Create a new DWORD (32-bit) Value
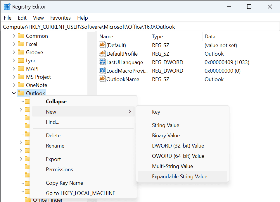This screenshot has width=280, height=202. [182, 145]
